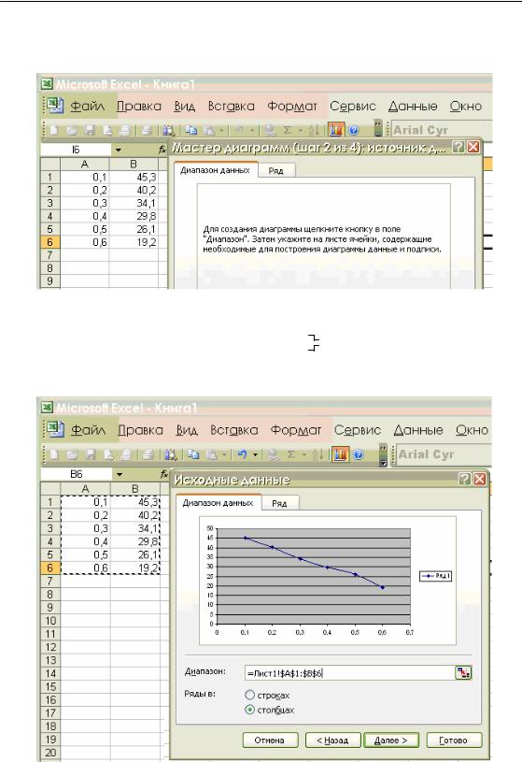This screenshot has height=762, width=522.
Task: Open Arial Cyr font box in bottom window
Action: click(x=444, y=455)
